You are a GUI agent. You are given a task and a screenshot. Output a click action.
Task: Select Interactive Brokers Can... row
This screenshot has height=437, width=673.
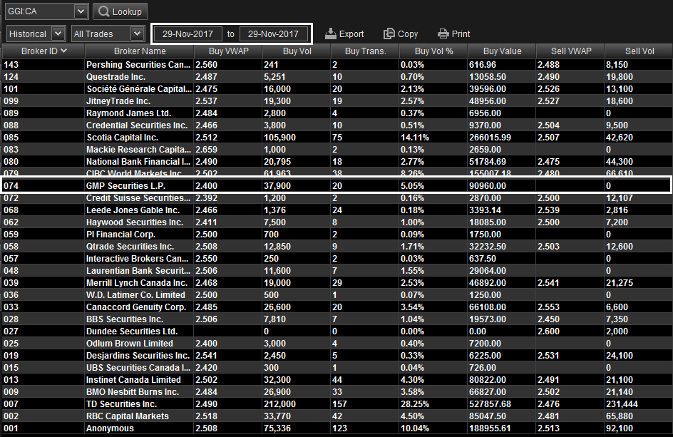click(336, 259)
